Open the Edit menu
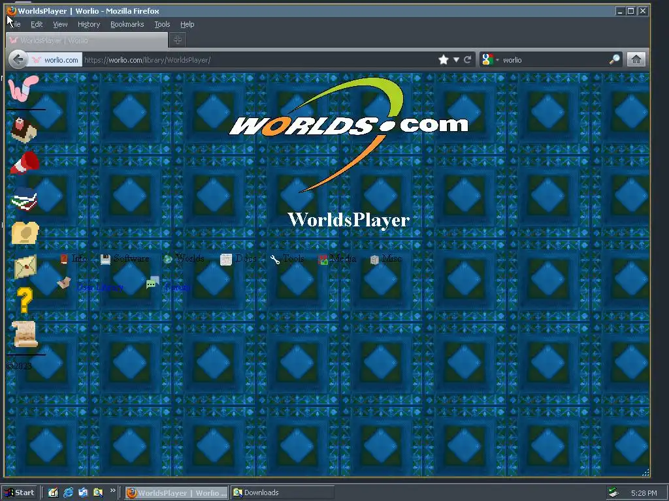Viewport: 669px width, 501px height. pos(37,24)
